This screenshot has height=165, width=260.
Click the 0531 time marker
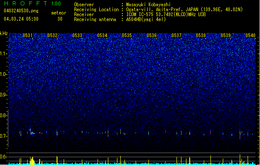click(x=28, y=35)
